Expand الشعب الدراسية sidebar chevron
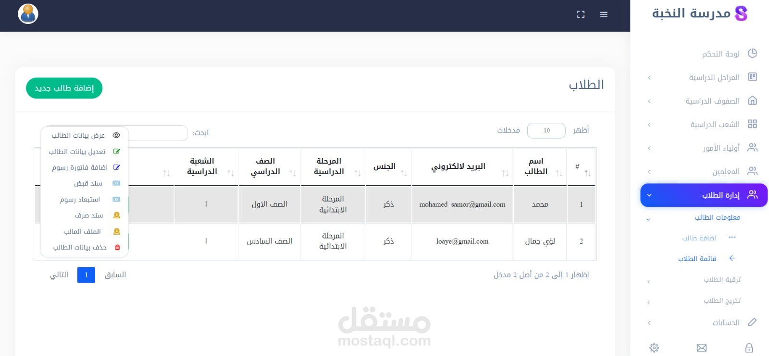Screen dimensions: 769x356 click(649, 124)
